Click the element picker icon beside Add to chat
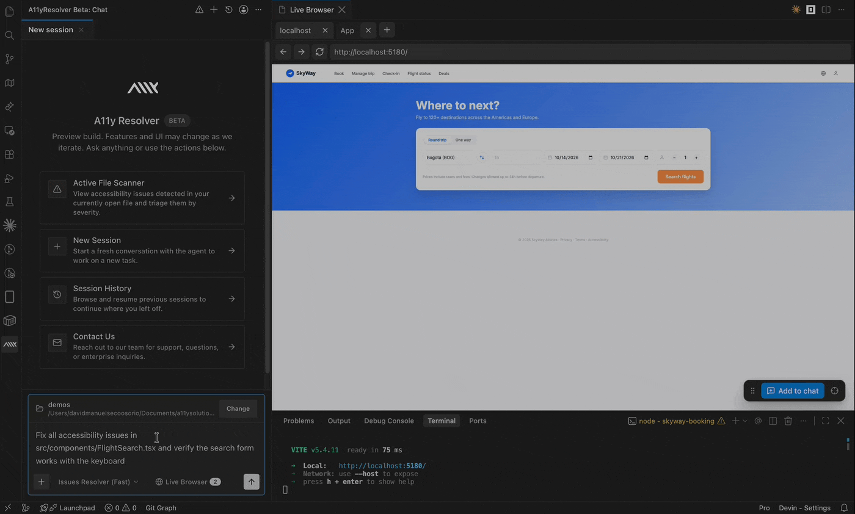 click(835, 391)
